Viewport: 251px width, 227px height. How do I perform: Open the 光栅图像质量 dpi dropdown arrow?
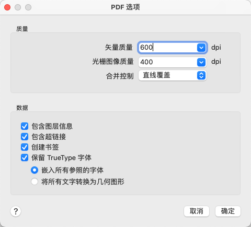coord(201,62)
